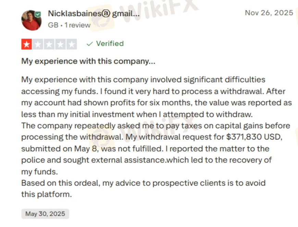Click the second gray rating star
298x227 pixels.
click(x=38, y=44)
